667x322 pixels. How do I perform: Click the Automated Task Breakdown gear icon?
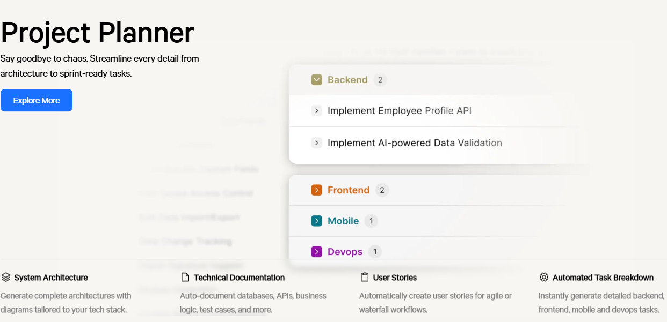point(544,278)
